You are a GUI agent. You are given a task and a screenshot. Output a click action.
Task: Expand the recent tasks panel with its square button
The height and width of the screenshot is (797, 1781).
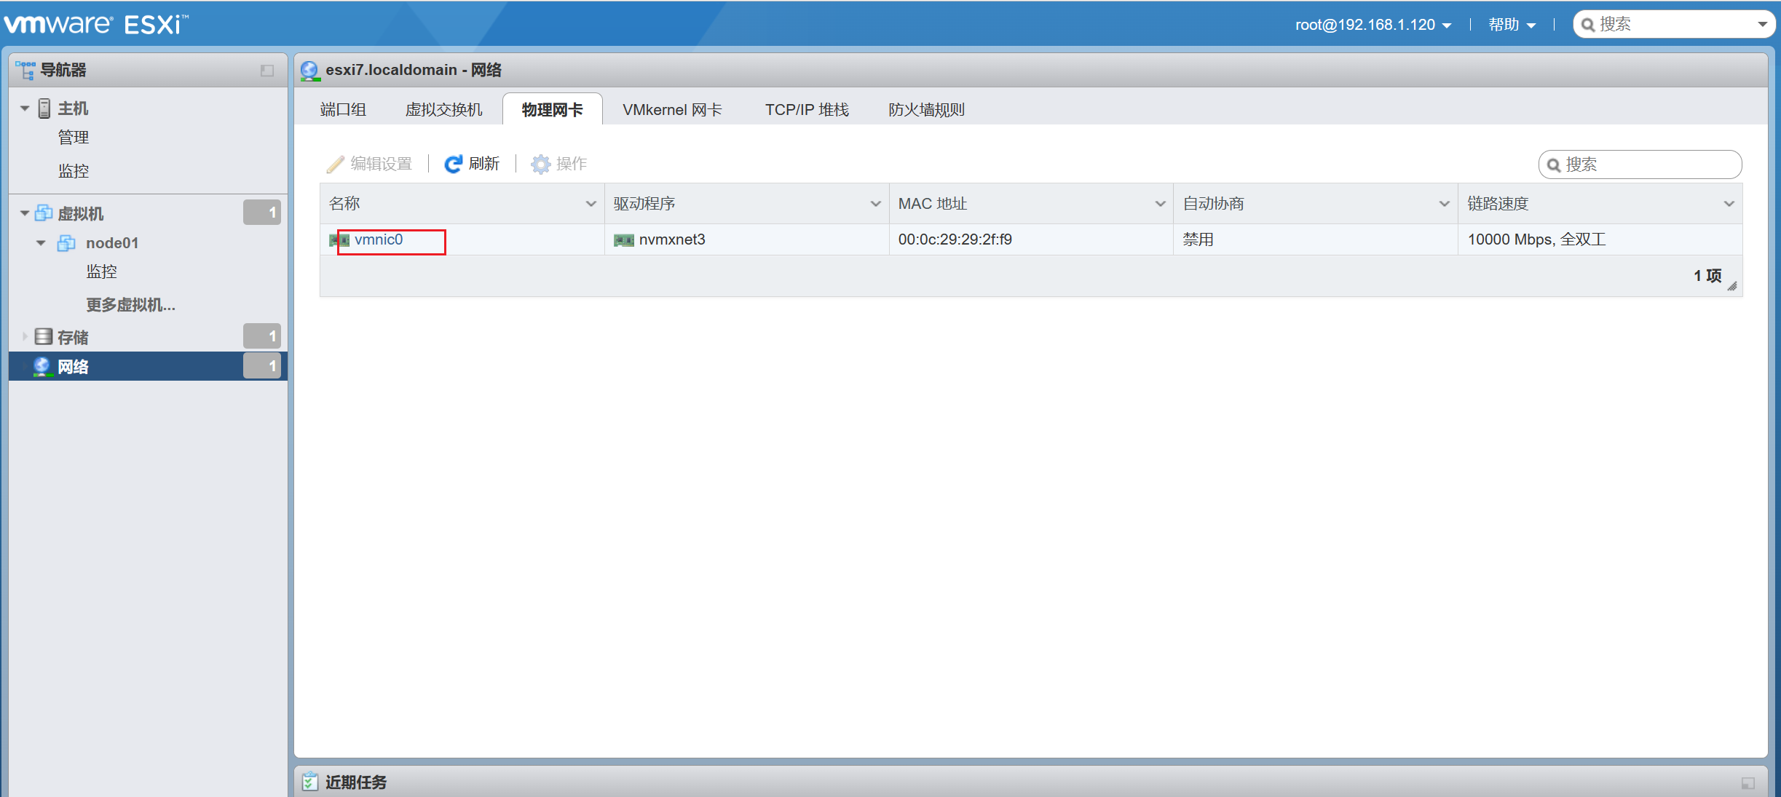[x=1748, y=783]
